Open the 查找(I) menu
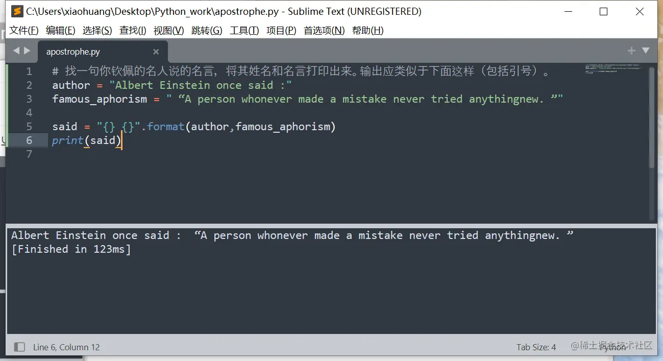Image resolution: width=663 pixels, height=361 pixels. point(133,31)
